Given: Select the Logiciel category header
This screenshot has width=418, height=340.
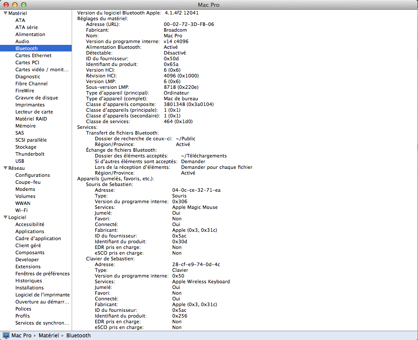Looking at the screenshot, I should [17, 217].
